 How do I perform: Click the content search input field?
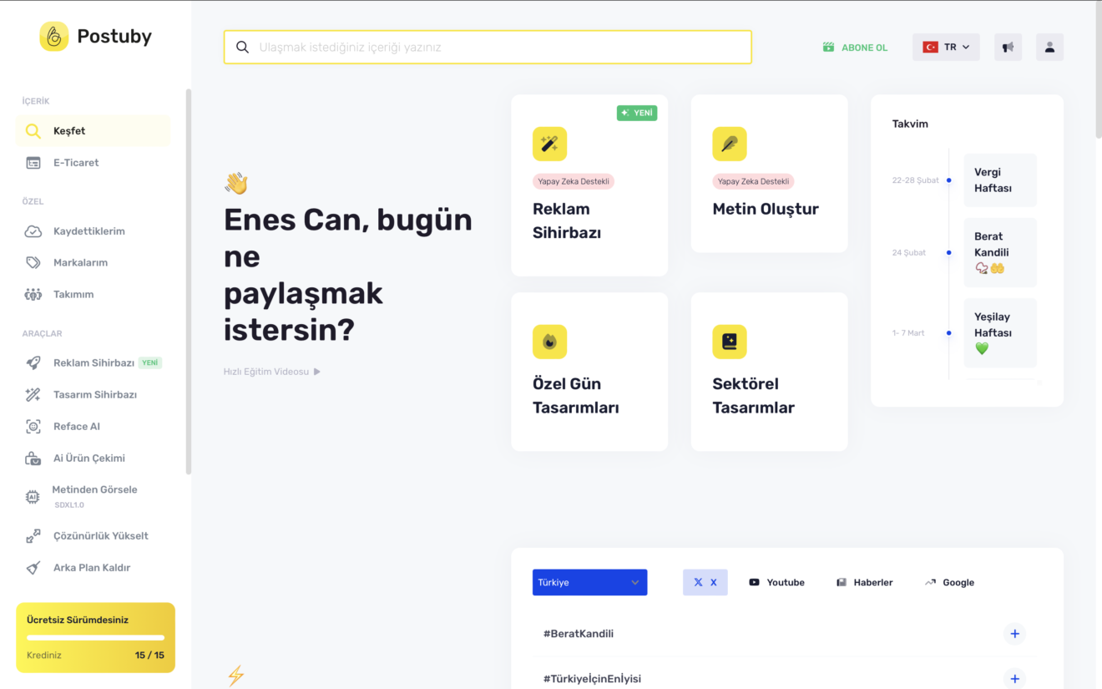pyautogui.click(x=488, y=47)
